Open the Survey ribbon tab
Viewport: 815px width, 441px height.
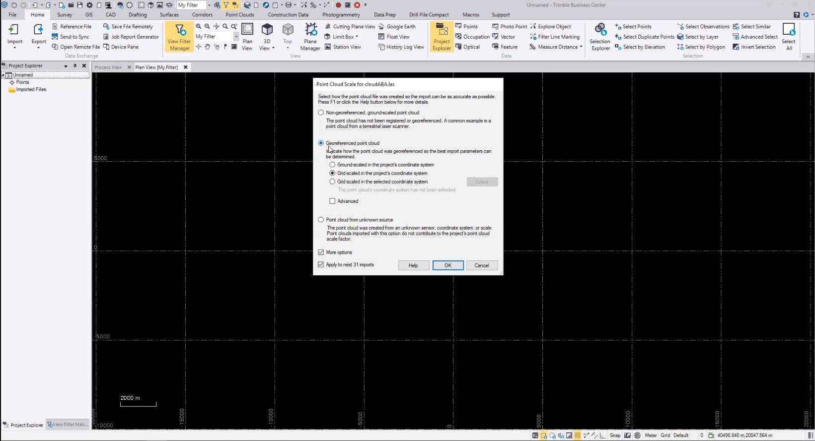pyautogui.click(x=65, y=15)
